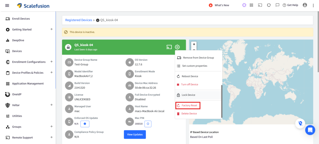Click the circular refresh icon in header
The height and width of the screenshot is (144, 319).
coord(269,5)
